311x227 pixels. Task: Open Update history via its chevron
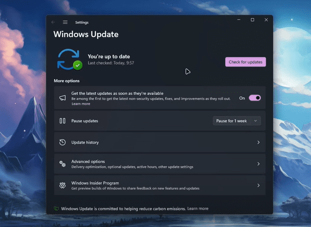coord(259,142)
